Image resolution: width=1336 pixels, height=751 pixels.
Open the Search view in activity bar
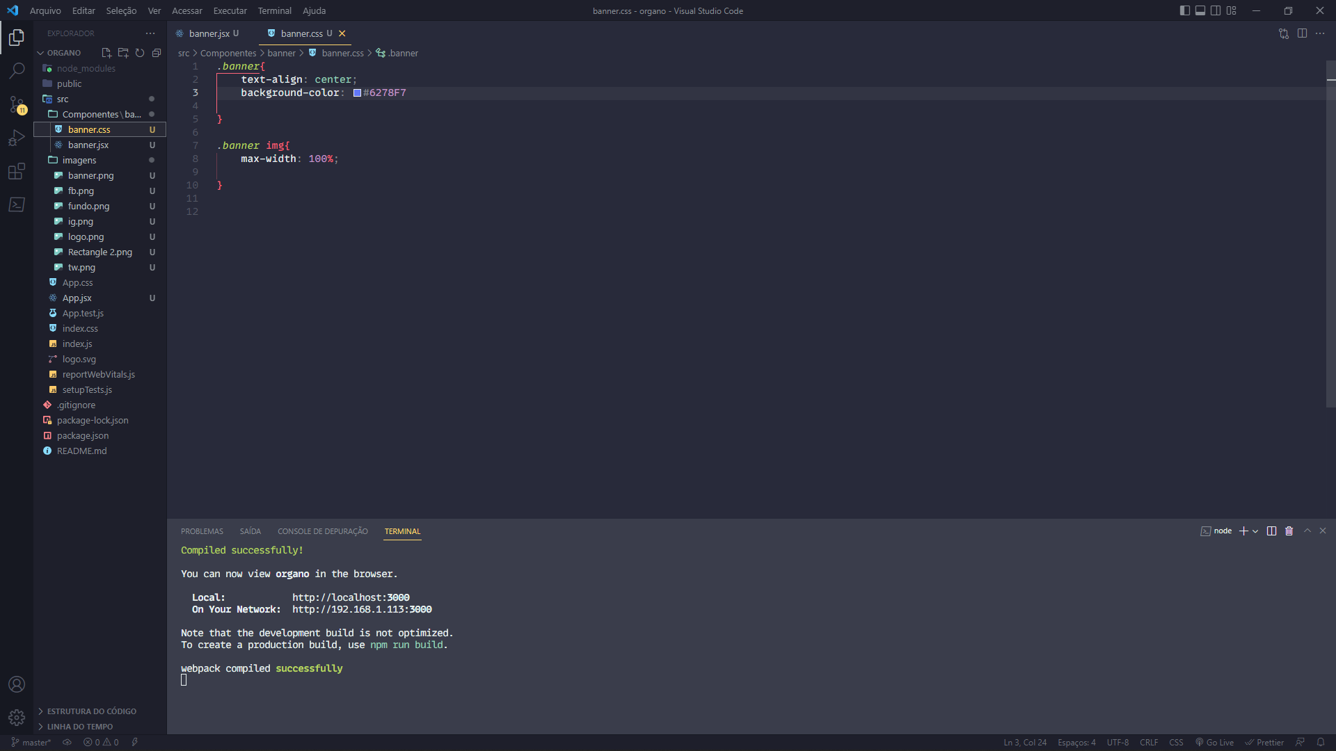17,71
